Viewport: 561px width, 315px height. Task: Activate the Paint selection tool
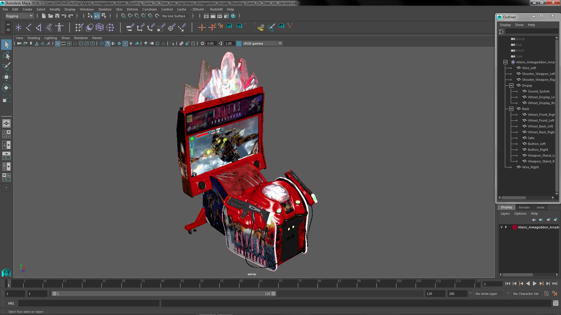coord(6,66)
